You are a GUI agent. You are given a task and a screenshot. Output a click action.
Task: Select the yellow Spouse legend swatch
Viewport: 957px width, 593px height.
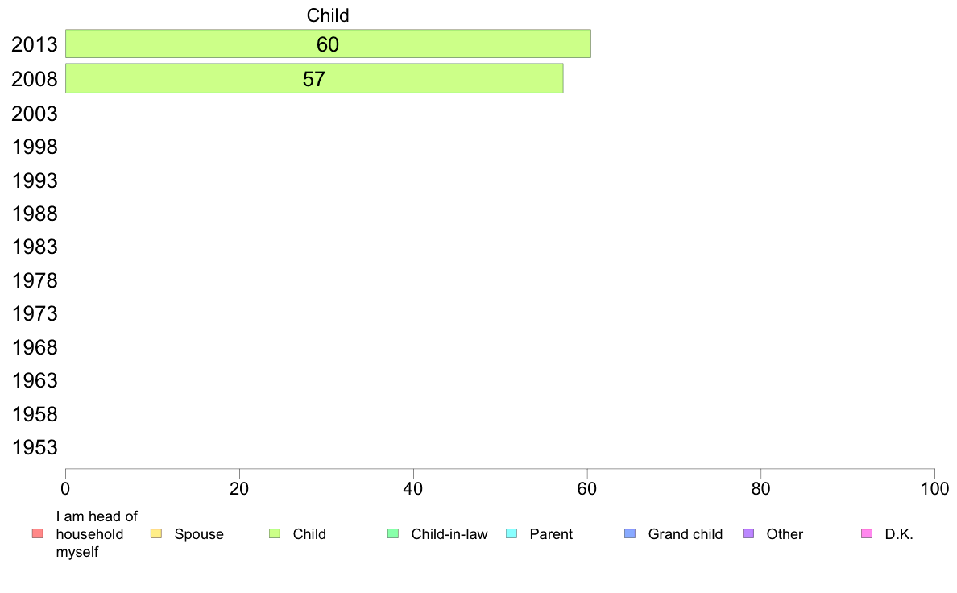pos(156,533)
